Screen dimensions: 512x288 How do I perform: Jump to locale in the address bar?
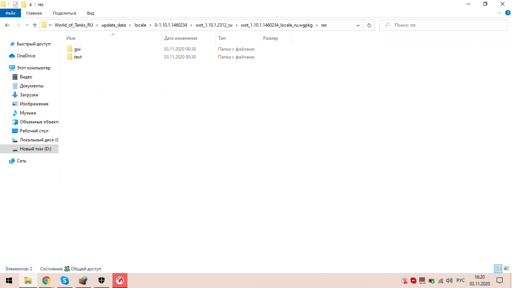140,25
